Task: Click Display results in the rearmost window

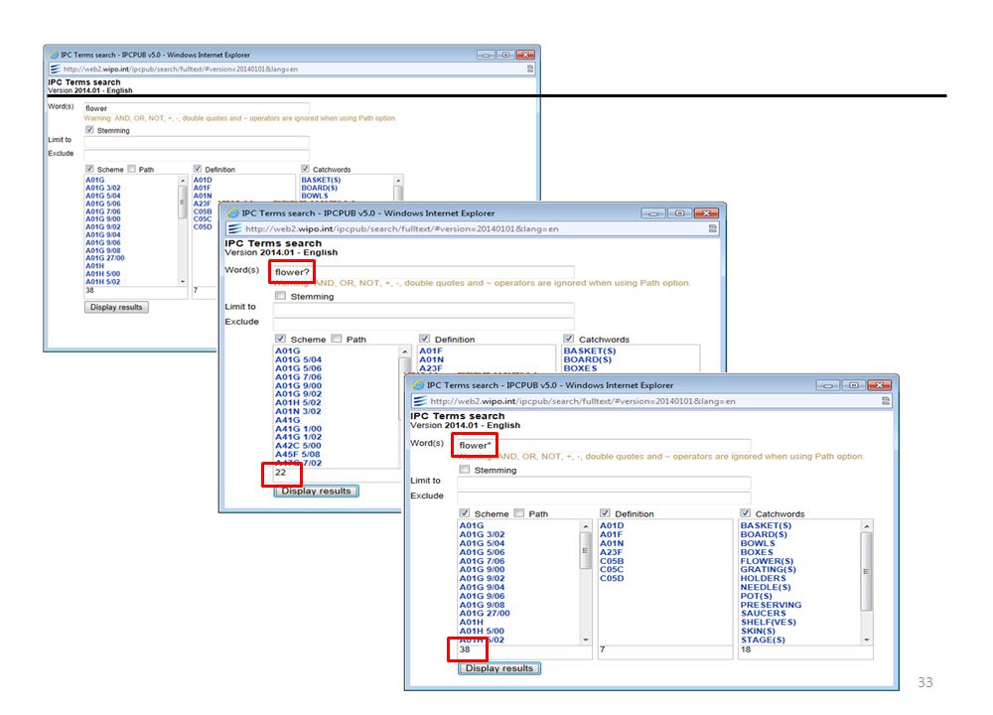Action: (116, 307)
